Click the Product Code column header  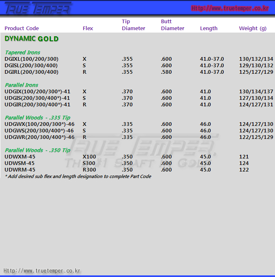point(22,29)
